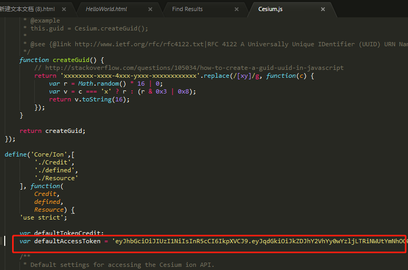Viewport: 408px width, 270px height.
Task: Click the defaultAccessToken variable name
Action: coord(67,241)
